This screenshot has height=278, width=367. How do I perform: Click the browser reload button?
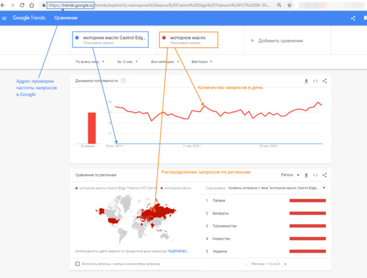coord(22,5)
